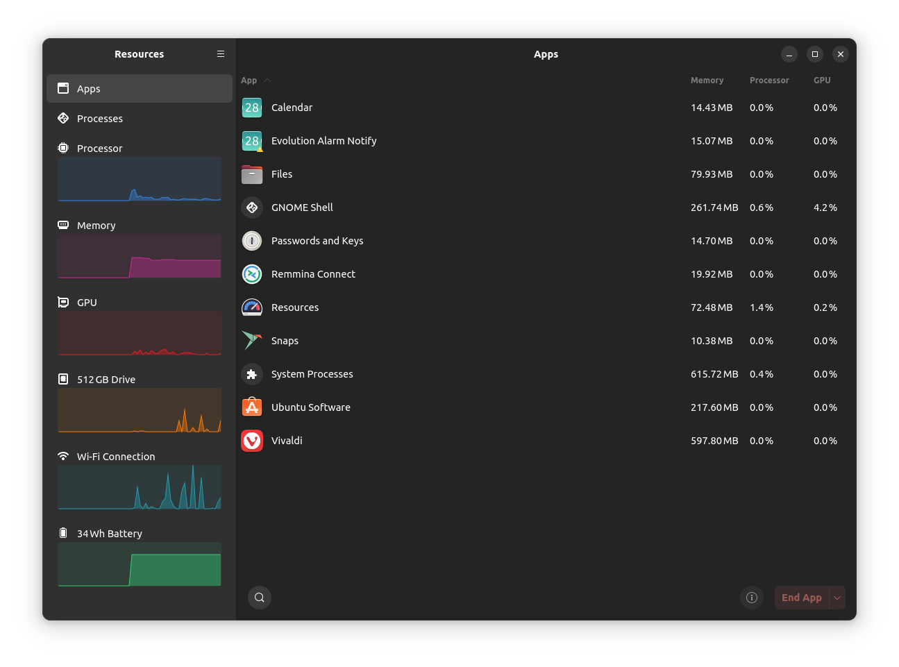Switch to the Processes view

tap(99, 118)
